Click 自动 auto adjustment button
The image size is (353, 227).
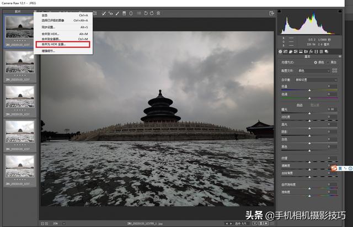[299, 104]
